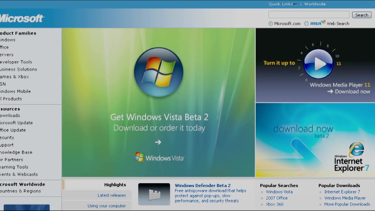The image size is (375, 211).
Task: Open 'Windows Vista' popular search link
Action: 279,192
